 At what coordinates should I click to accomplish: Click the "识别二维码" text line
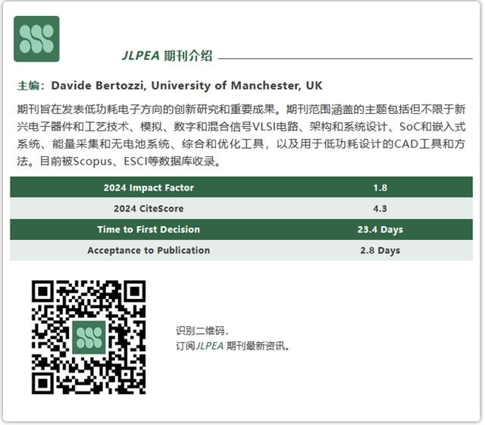click(201, 331)
